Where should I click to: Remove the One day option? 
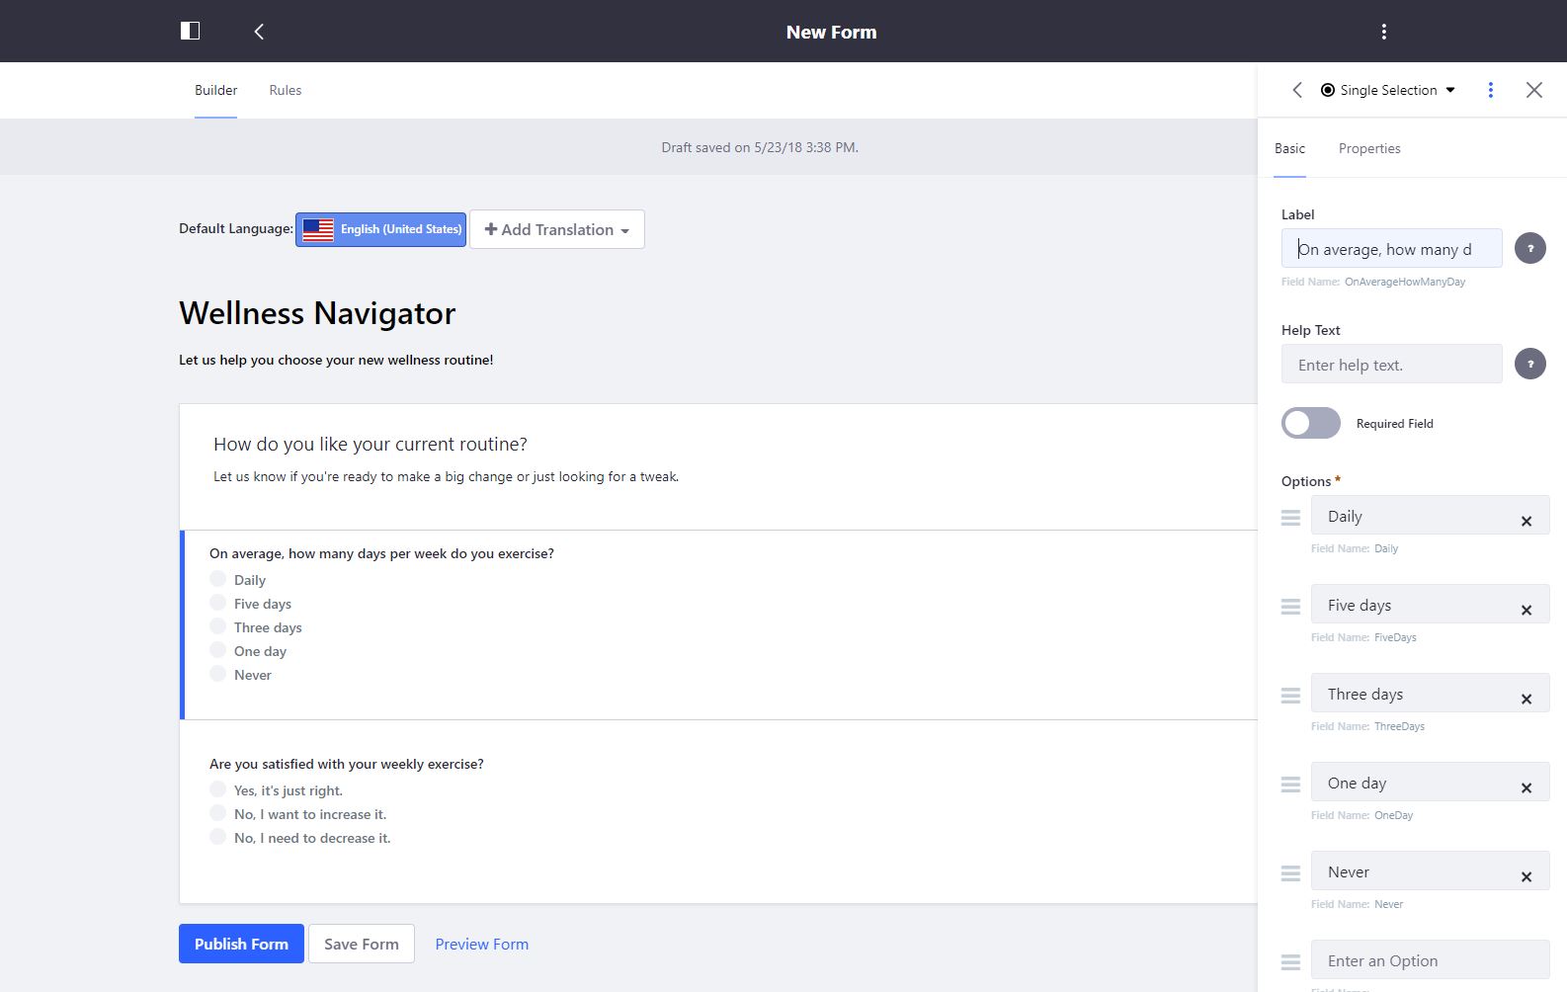click(1526, 787)
